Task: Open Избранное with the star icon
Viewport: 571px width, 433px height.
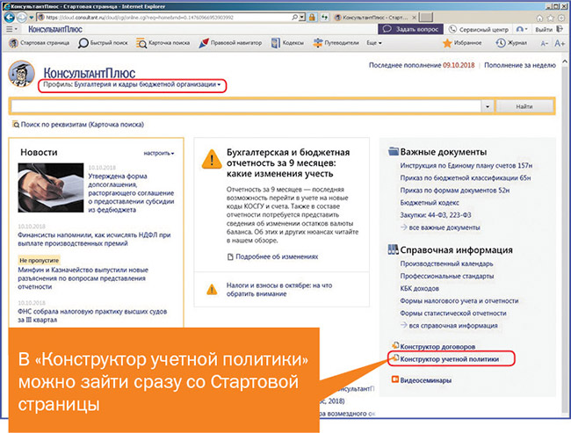Action: (462, 43)
